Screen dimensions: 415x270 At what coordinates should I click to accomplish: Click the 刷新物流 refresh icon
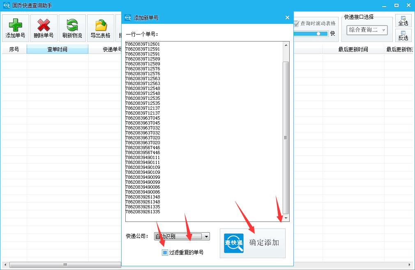click(72, 25)
